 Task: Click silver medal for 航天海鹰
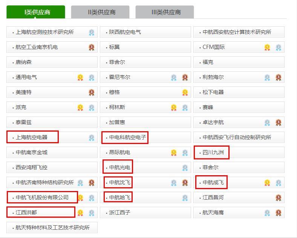tap(267, 213)
